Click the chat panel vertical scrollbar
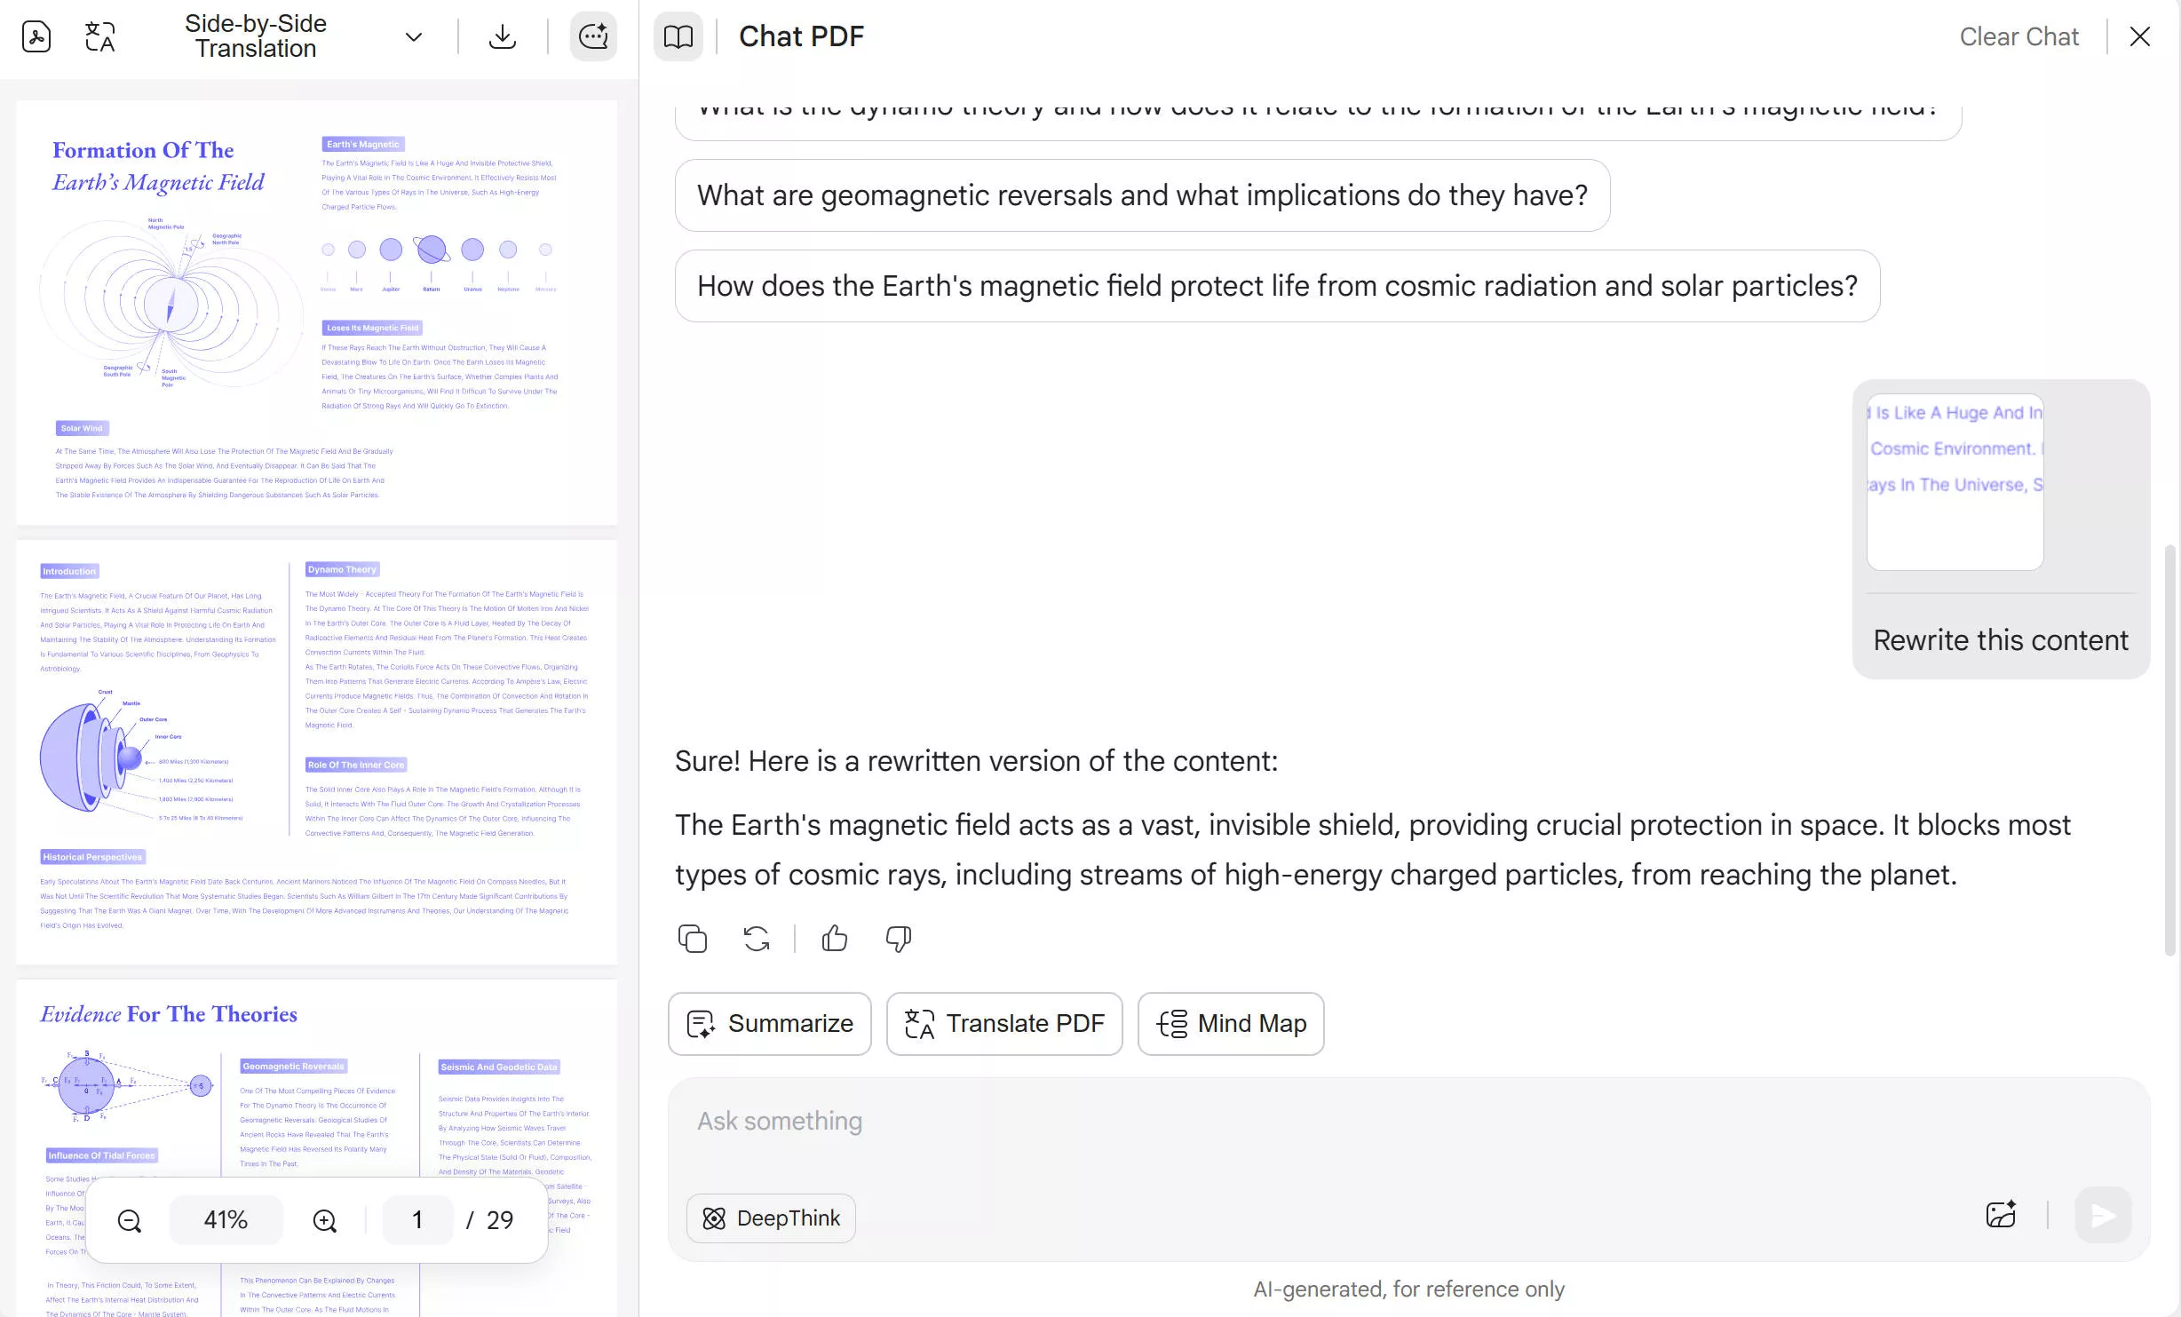Viewport: 2181px width, 1317px height. coord(2169,746)
